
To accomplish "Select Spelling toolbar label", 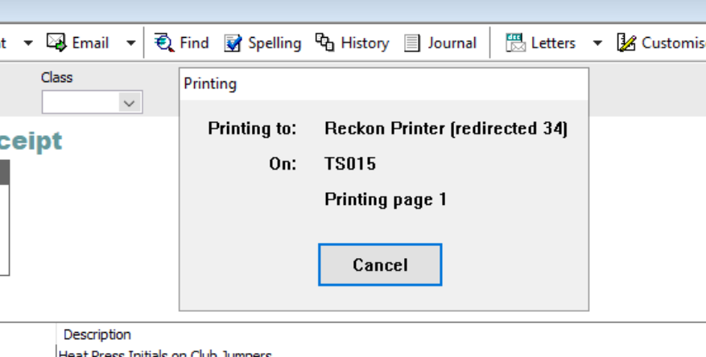I will click(275, 43).
